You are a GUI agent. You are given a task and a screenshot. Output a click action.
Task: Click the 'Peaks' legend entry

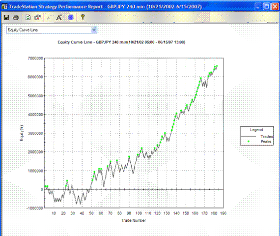(x=266, y=142)
